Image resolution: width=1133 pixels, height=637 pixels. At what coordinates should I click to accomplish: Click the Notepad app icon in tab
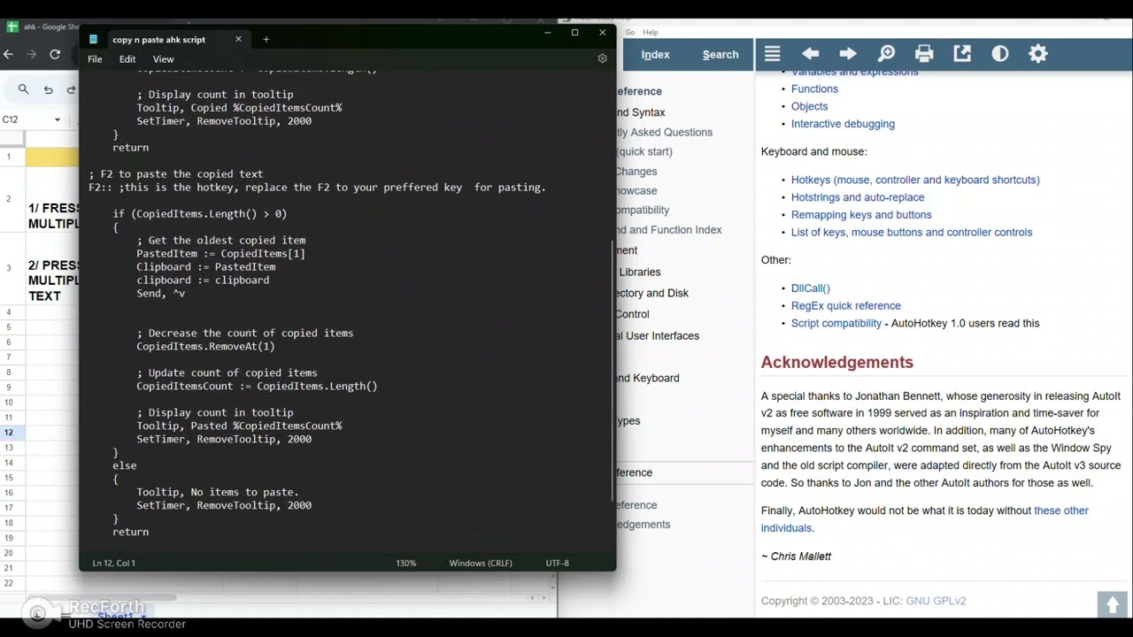(93, 39)
